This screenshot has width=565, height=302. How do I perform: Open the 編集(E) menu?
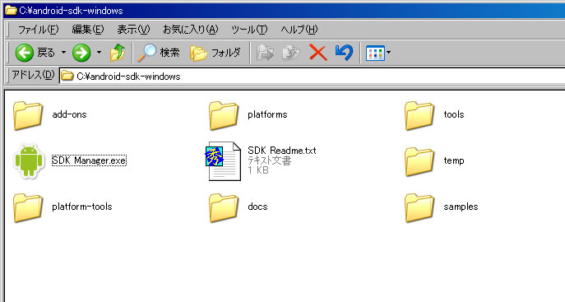click(x=87, y=30)
